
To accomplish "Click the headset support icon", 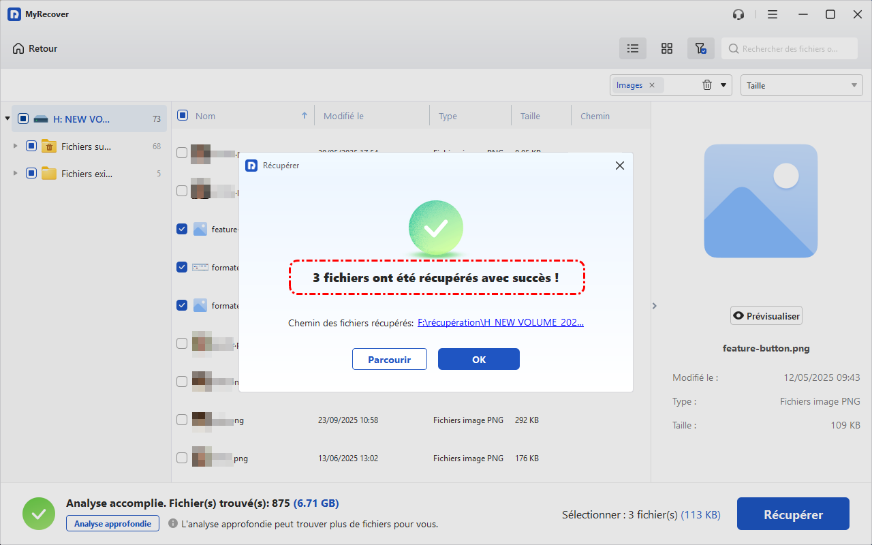I will coord(738,14).
